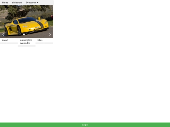
Task: Select the second carousel indicator dot
Action: 26,34
